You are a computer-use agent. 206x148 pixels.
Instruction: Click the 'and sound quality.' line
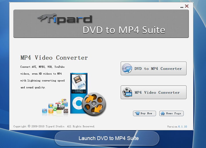point(33,87)
